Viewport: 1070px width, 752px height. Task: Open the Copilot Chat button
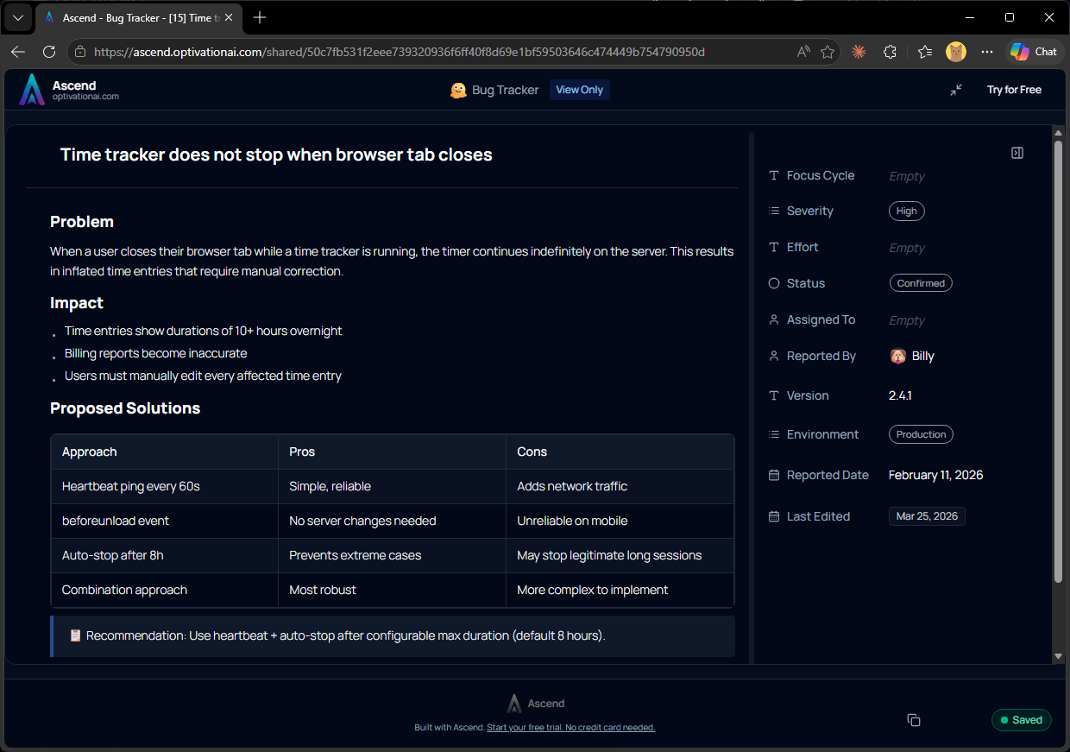coord(1034,52)
